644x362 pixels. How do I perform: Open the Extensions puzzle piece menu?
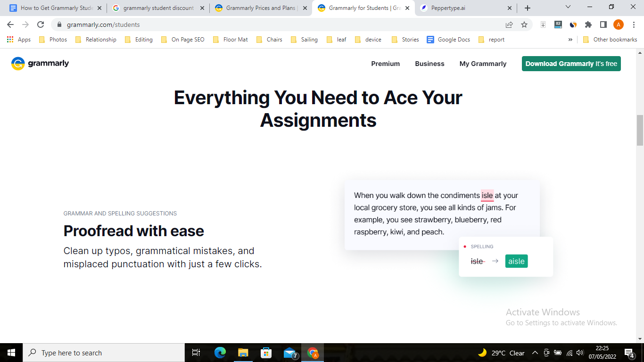tap(588, 25)
